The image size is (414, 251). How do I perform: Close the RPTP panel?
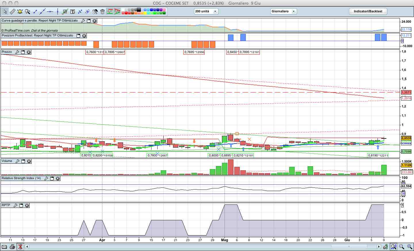coord(27,205)
